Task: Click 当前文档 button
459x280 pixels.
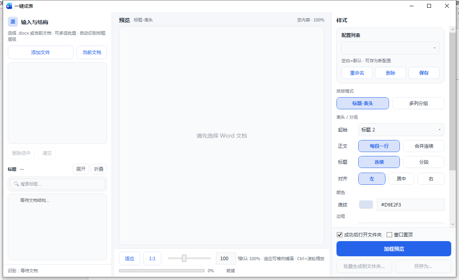Action: coord(92,52)
